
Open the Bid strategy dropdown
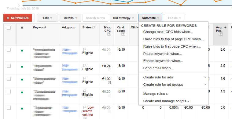[123, 18]
